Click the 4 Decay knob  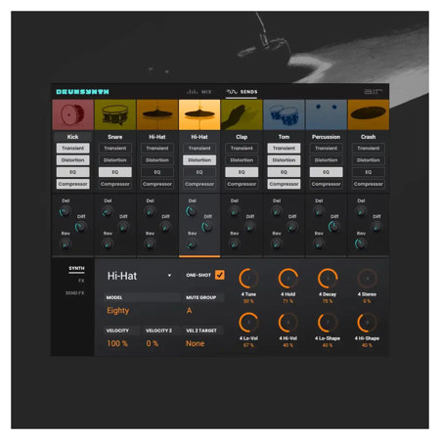coord(328,279)
